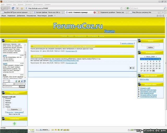Click the next month arrow in calendar
The width and height of the screenshot is (167, 133).
[x=156, y=57]
